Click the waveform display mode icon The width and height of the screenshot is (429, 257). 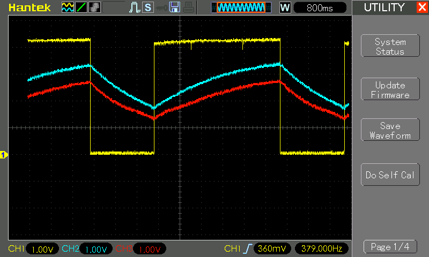pos(67,7)
